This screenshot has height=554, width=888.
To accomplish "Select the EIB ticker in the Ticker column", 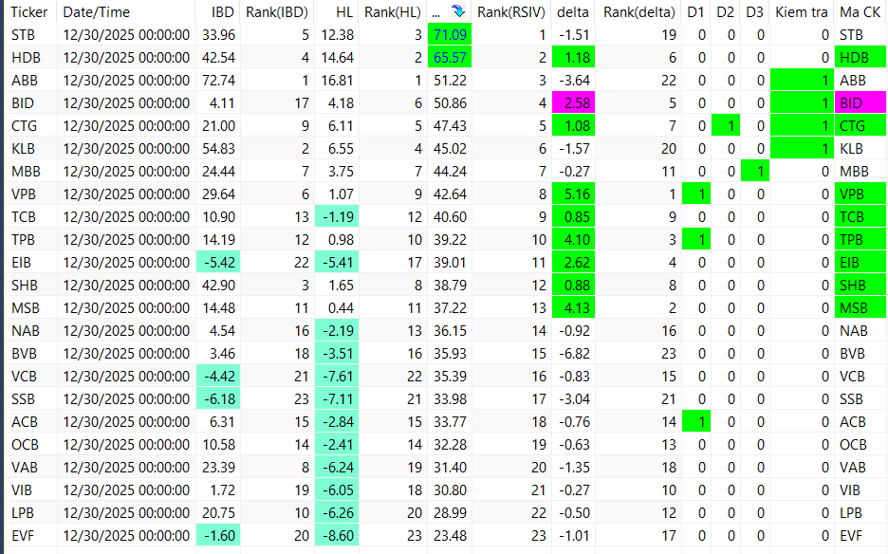I will [21, 262].
